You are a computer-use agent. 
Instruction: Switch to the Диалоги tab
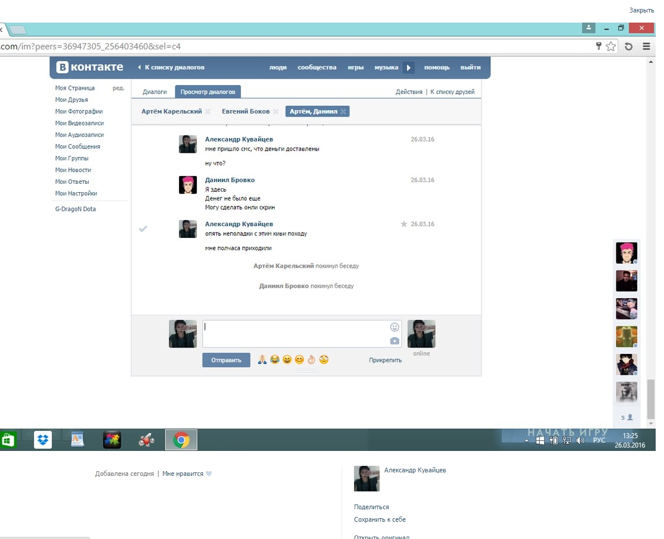155,92
